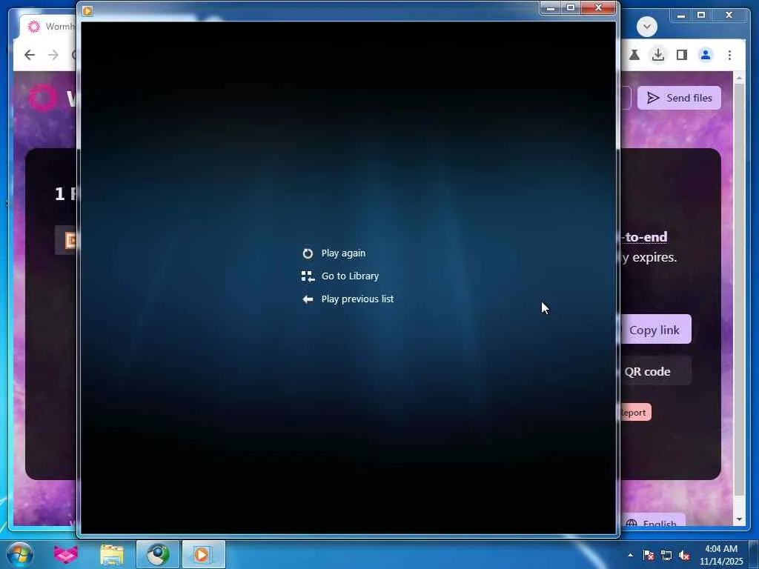Expand the browser tab search chevron
759x569 pixels.
[x=646, y=27]
